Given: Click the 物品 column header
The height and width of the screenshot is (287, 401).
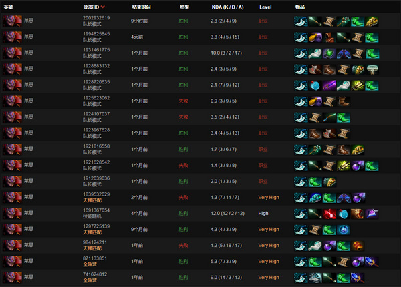Looking at the screenshot, I should [x=300, y=7].
